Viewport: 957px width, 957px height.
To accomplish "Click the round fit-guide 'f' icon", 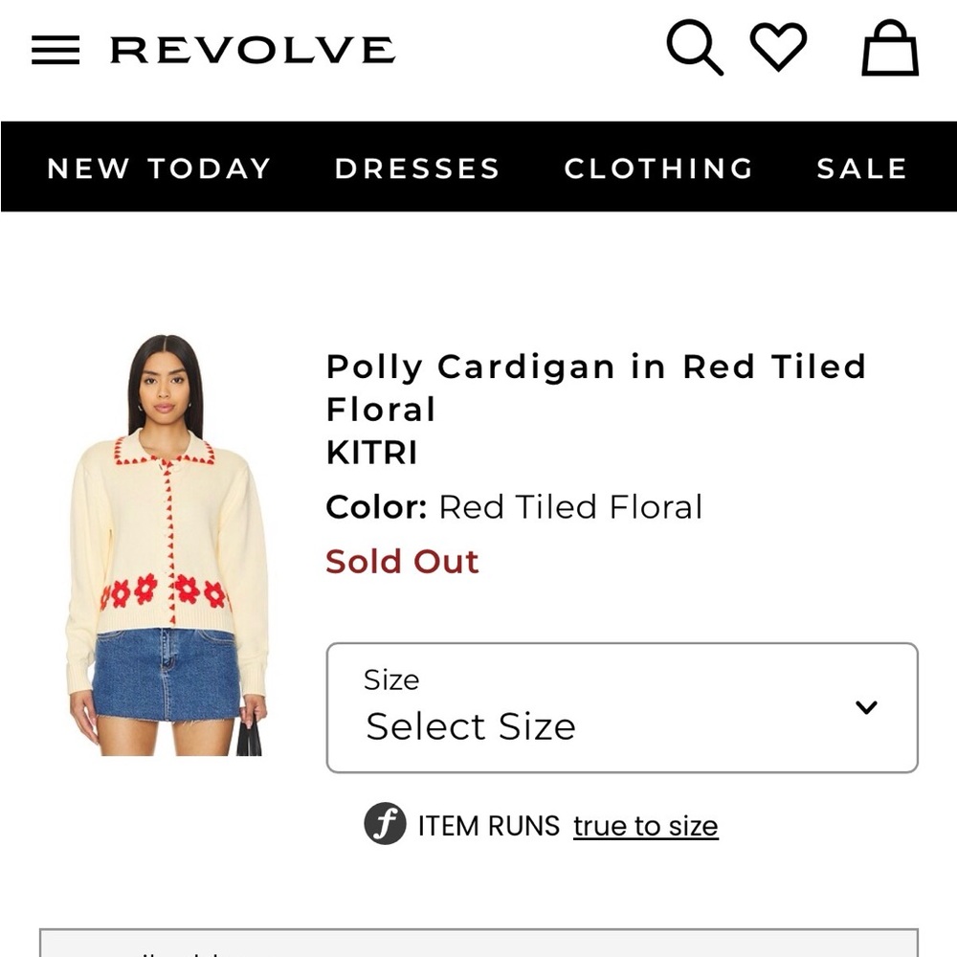I will point(385,823).
